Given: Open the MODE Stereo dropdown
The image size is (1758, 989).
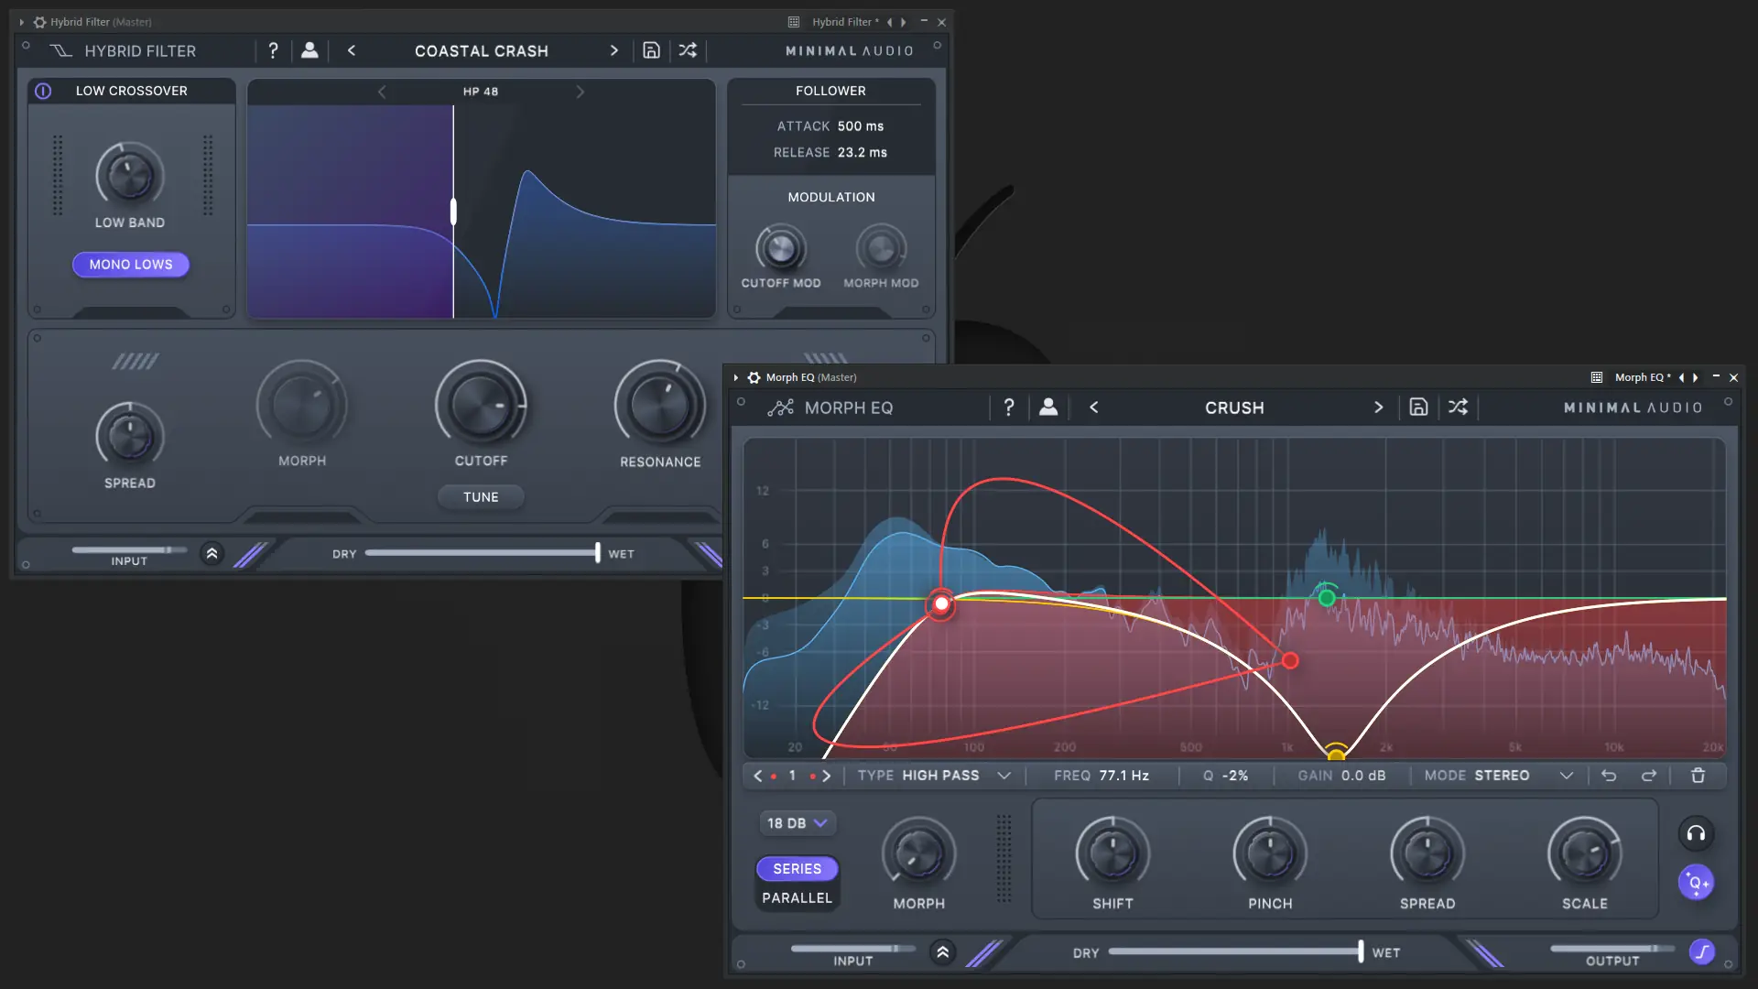Looking at the screenshot, I should 1566,776.
